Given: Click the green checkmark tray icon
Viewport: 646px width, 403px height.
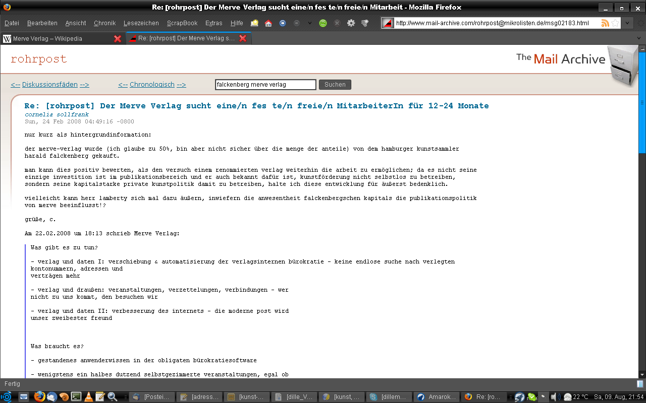Looking at the screenshot, I should (531, 397).
